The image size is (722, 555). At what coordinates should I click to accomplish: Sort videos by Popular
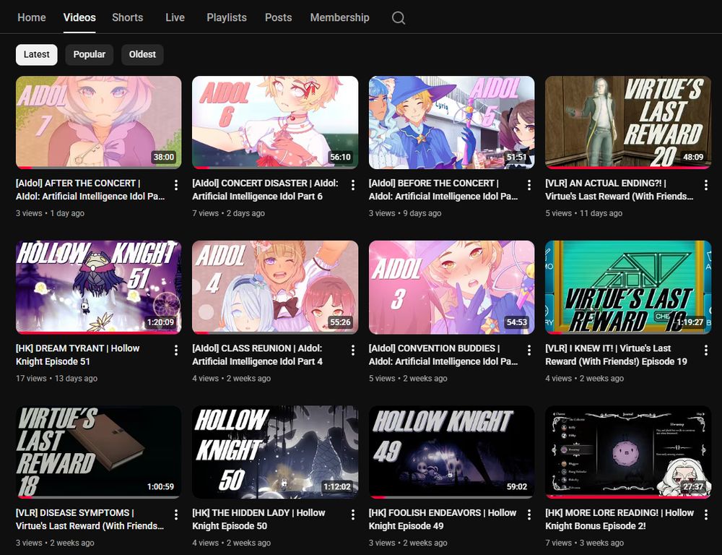(x=90, y=54)
